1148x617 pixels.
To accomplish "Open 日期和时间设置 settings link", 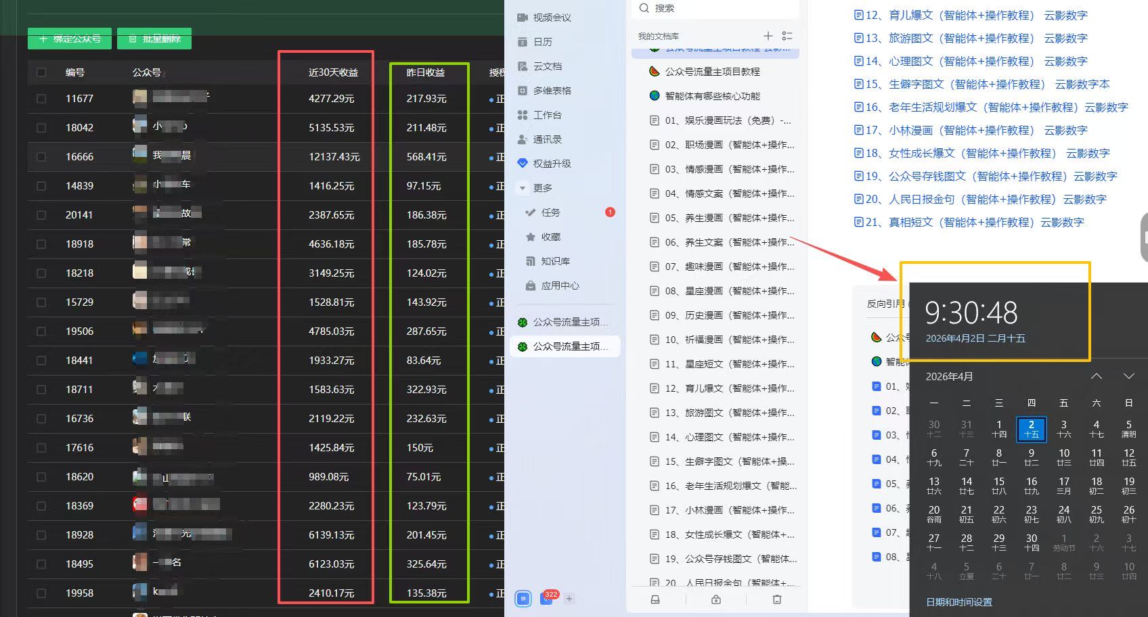I will pyautogui.click(x=958, y=601).
